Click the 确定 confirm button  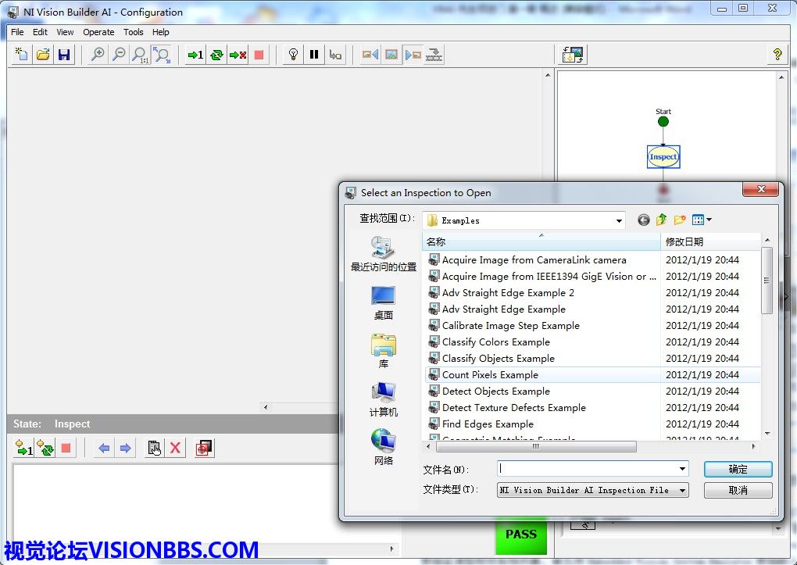pyautogui.click(x=738, y=469)
